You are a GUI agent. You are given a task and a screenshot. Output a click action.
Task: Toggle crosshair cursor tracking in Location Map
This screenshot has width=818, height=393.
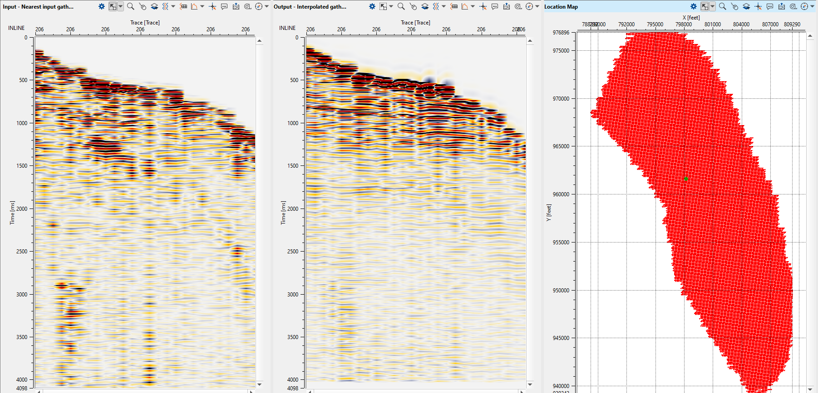tap(758, 6)
